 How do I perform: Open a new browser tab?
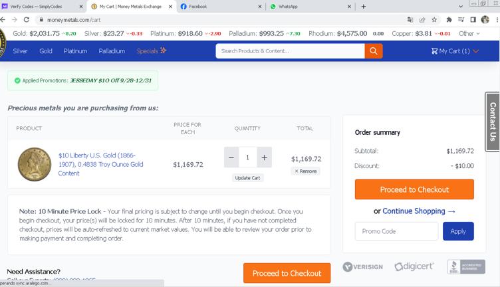coord(363,7)
